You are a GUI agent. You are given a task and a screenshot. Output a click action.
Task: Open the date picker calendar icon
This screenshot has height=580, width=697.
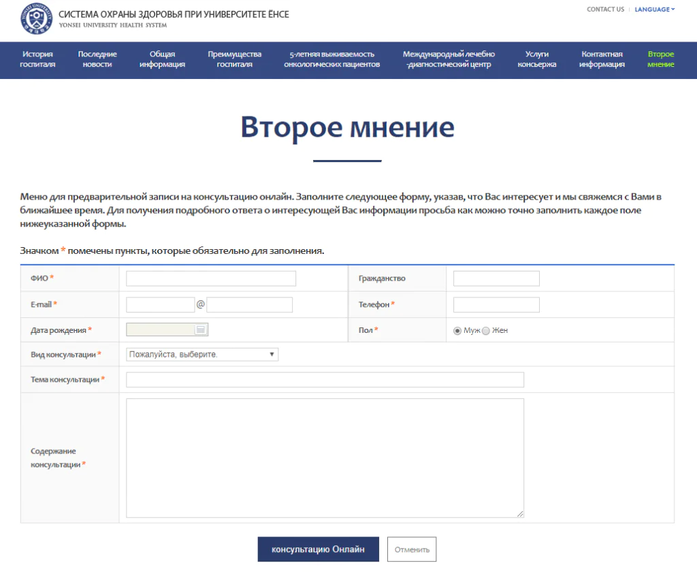click(x=201, y=329)
